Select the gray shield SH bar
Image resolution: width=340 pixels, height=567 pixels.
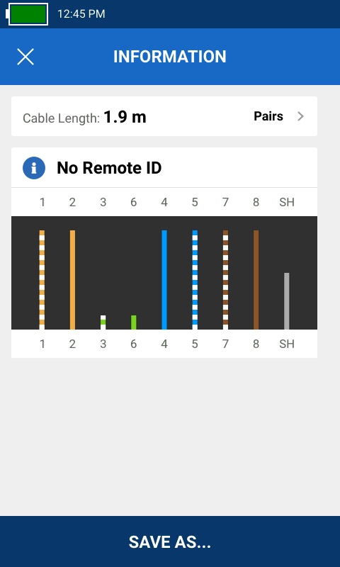(287, 301)
